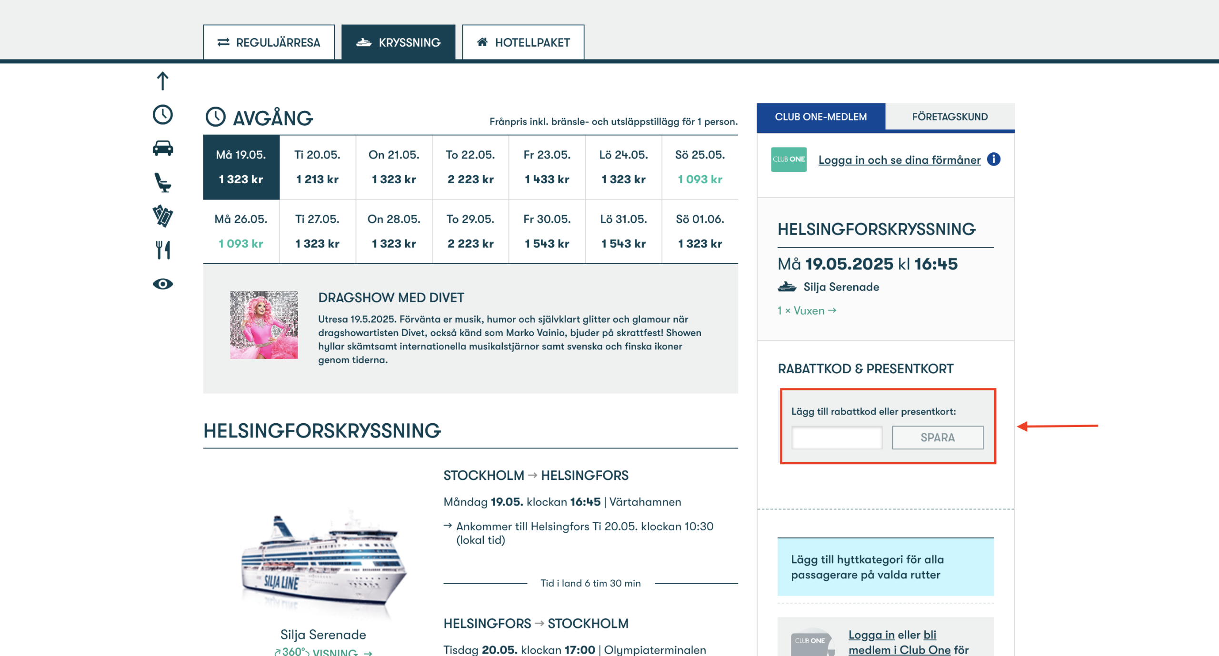Screen dimensions: 1219x656
Task: Click the STOCKHOLM → HELSINGFORS heading
Action: pyautogui.click(x=536, y=476)
